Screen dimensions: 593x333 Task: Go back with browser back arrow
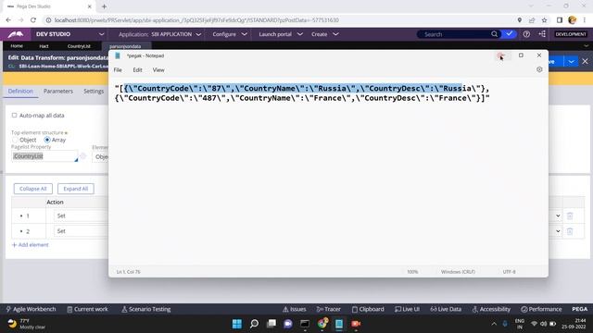pyautogui.click(x=8, y=20)
